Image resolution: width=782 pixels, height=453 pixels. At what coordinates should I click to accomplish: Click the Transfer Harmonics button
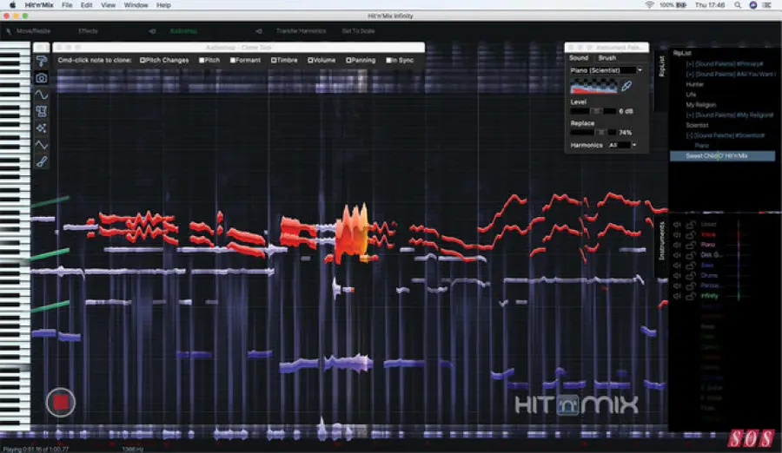click(x=301, y=31)
